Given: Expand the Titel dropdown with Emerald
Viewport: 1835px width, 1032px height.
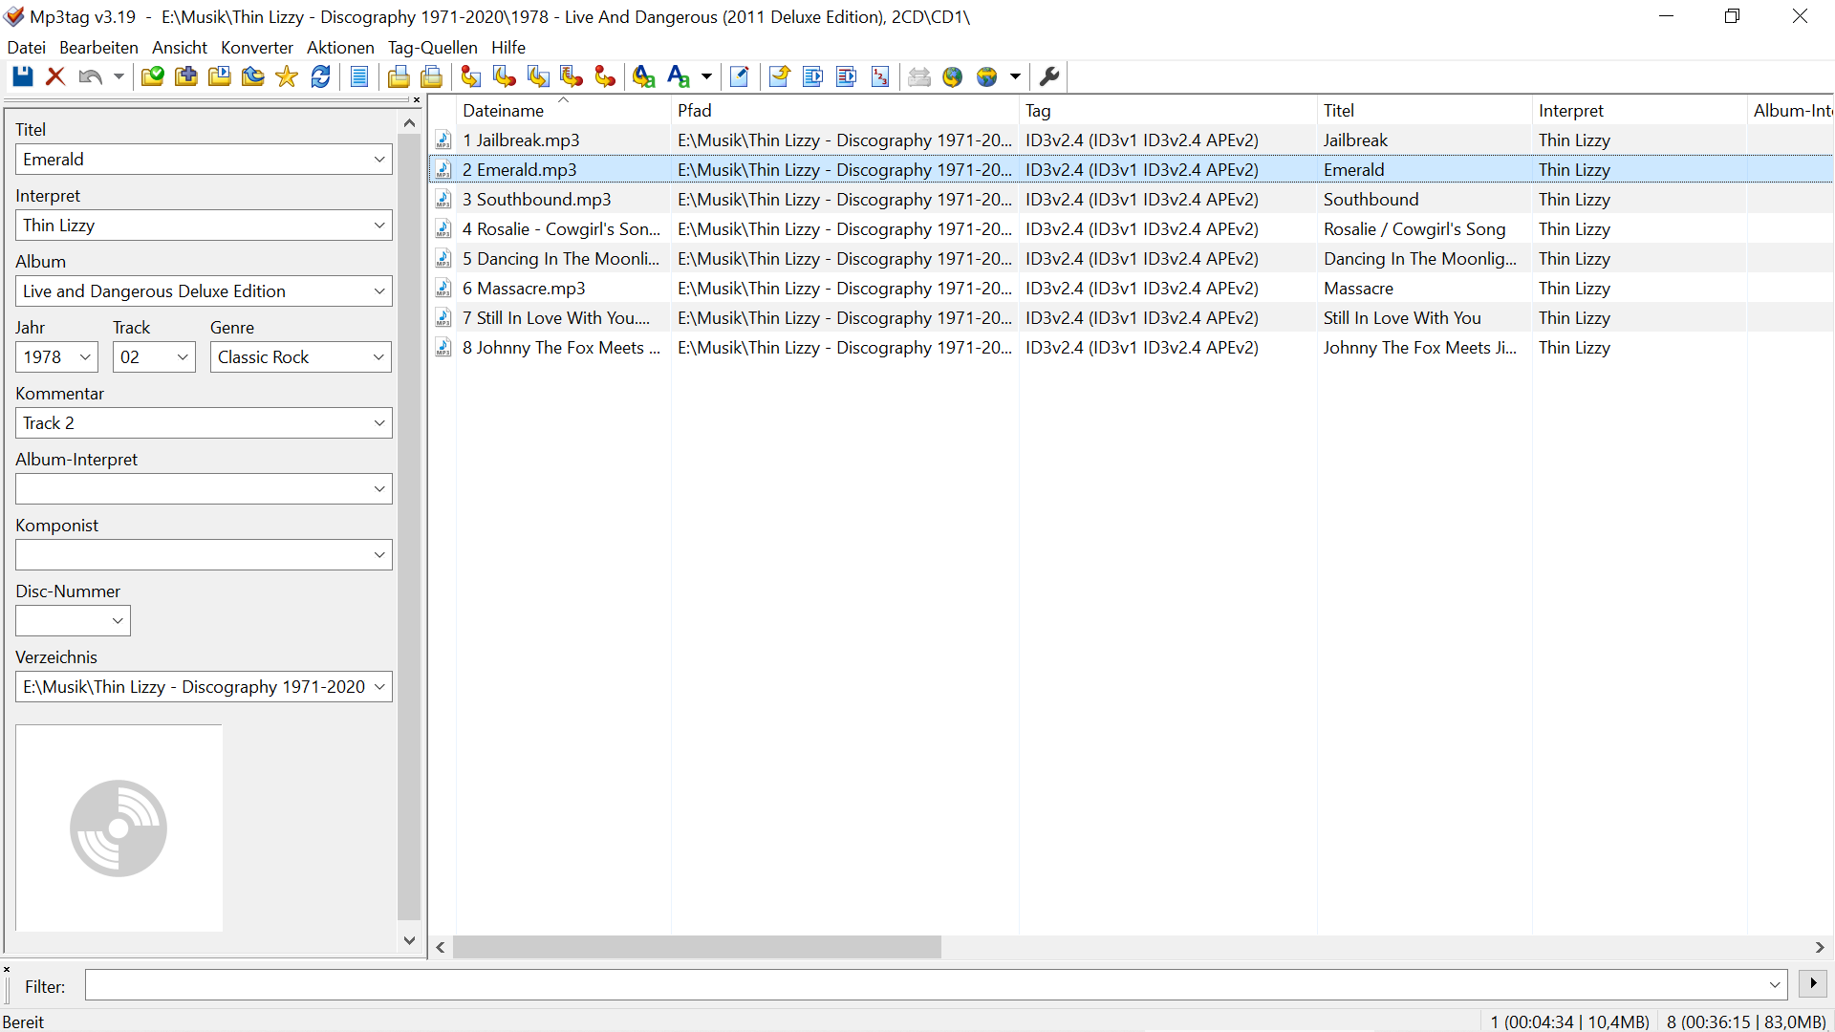Looking at the screenshot, I should click(x=379, y=160).
